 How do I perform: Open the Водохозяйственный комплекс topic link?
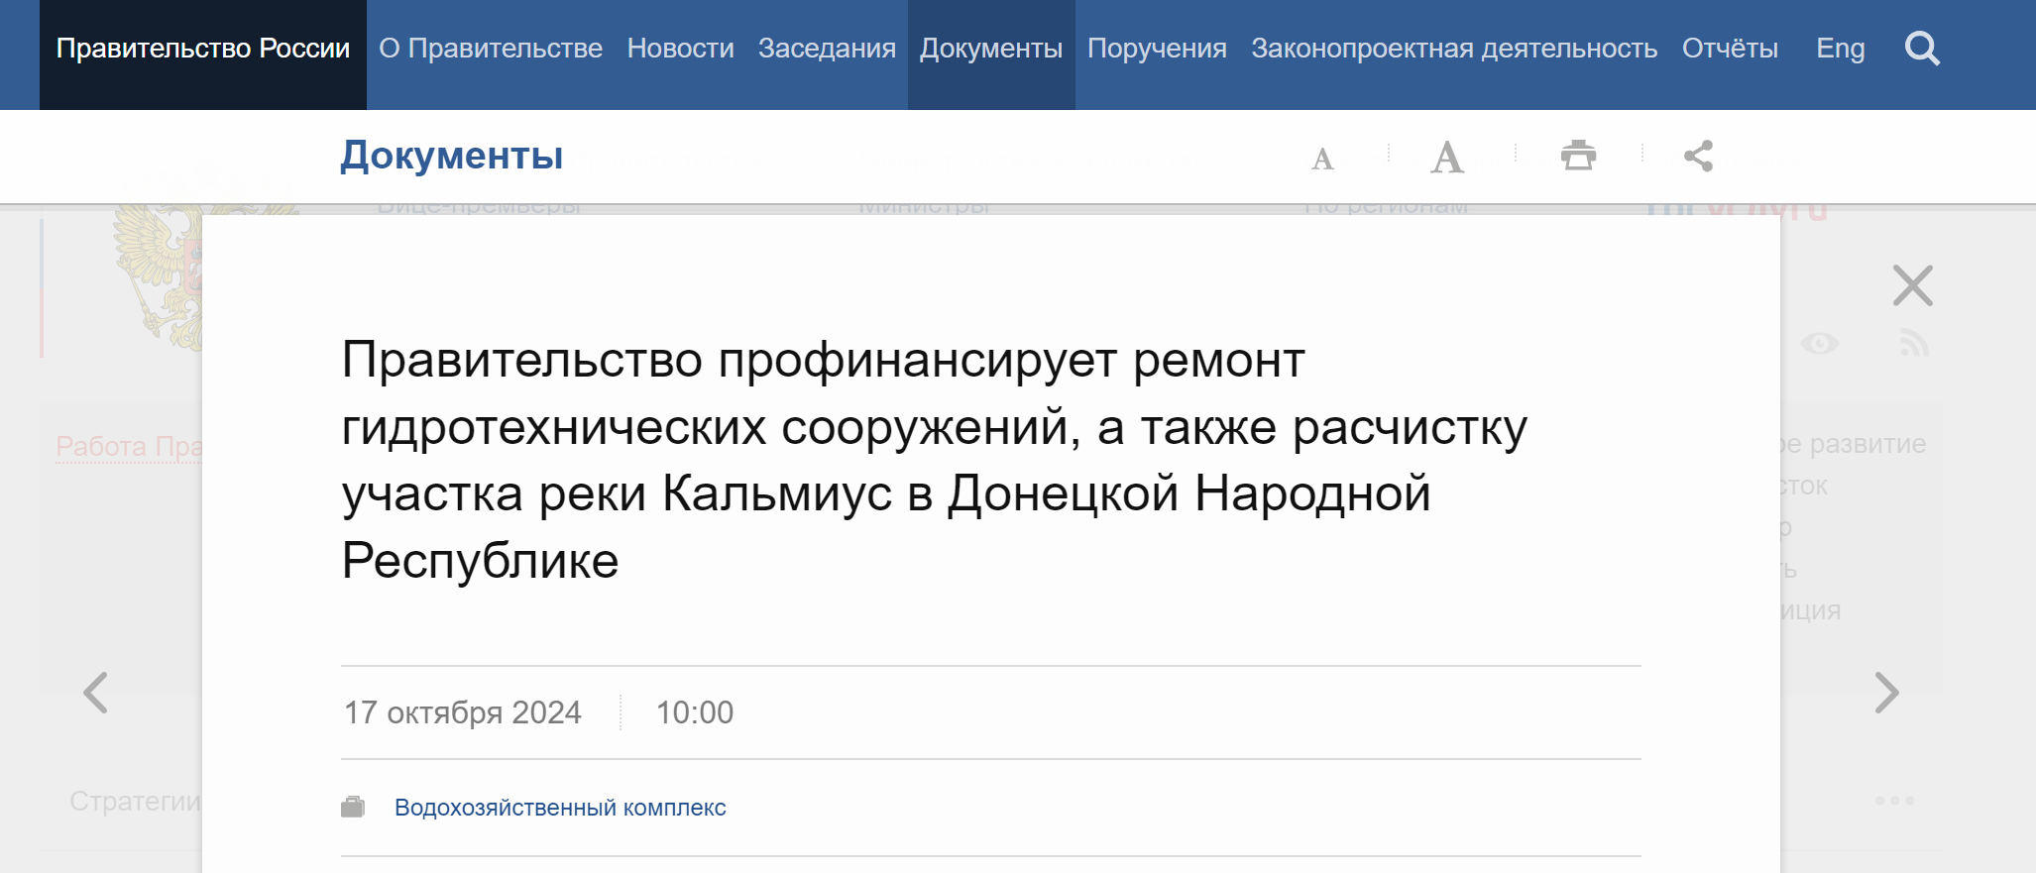point(560,808)
